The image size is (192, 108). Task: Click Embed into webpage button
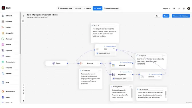click(181, 16)
